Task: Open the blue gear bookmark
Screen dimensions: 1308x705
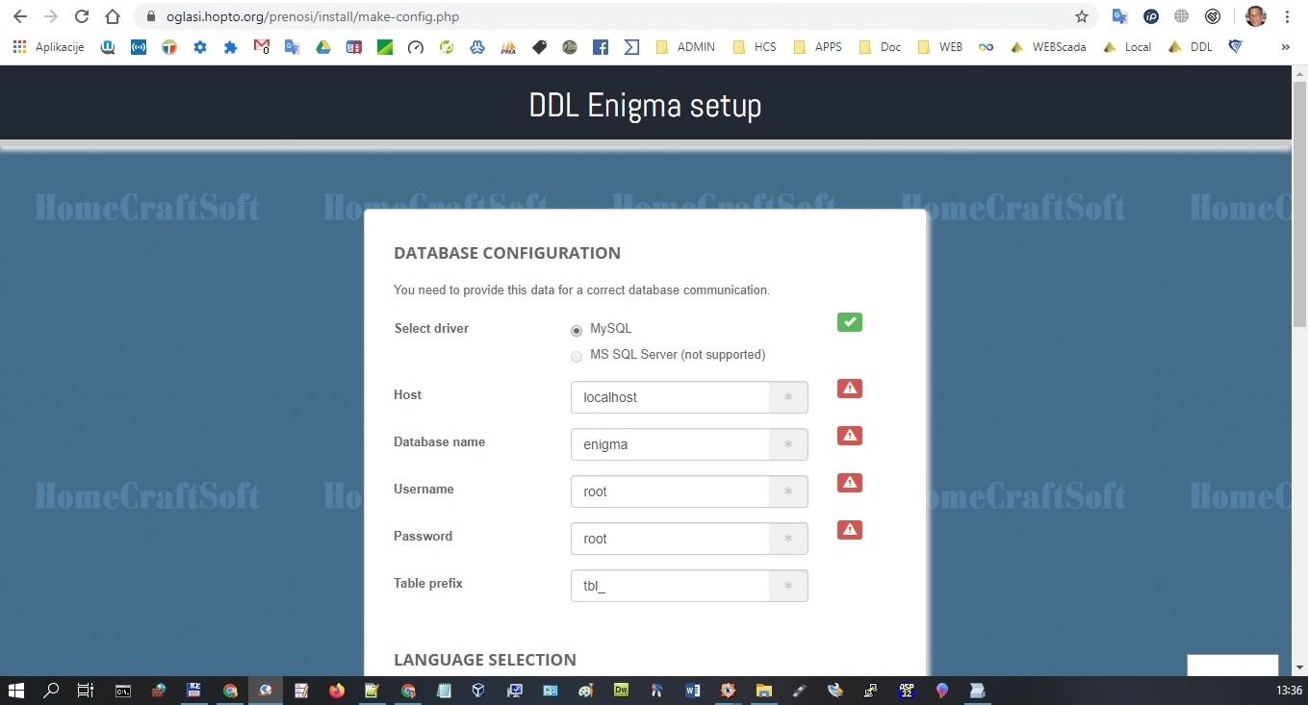Action: pos(200,46)
